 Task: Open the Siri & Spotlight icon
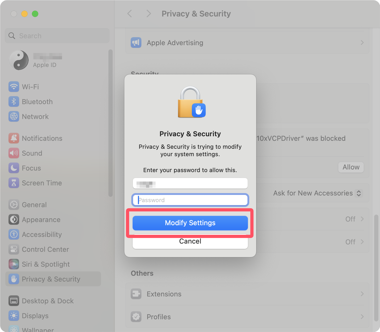(14, 264)
